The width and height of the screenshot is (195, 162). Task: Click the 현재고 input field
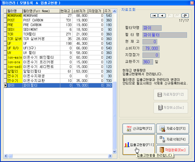coord(150,42)
